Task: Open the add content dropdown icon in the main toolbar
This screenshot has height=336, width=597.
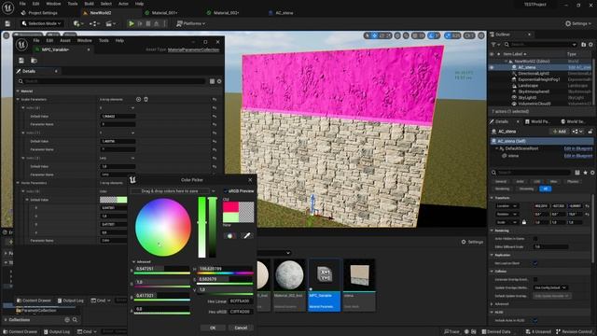Action: coord(78,23)
